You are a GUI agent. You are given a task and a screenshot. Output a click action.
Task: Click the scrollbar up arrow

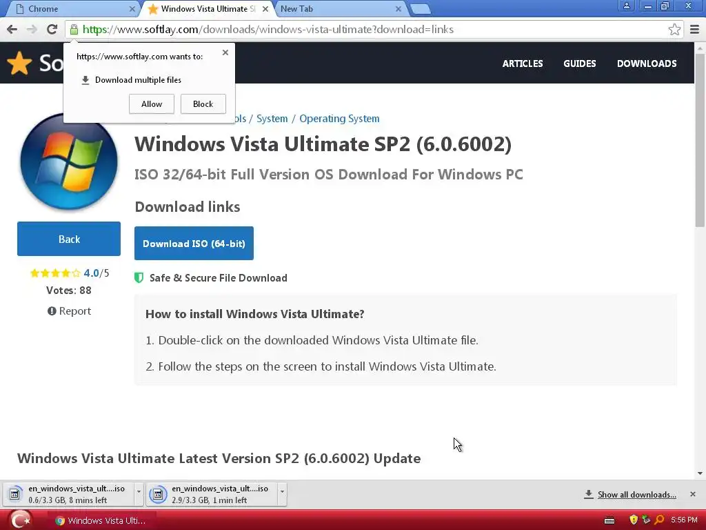(x=700, y=48)
